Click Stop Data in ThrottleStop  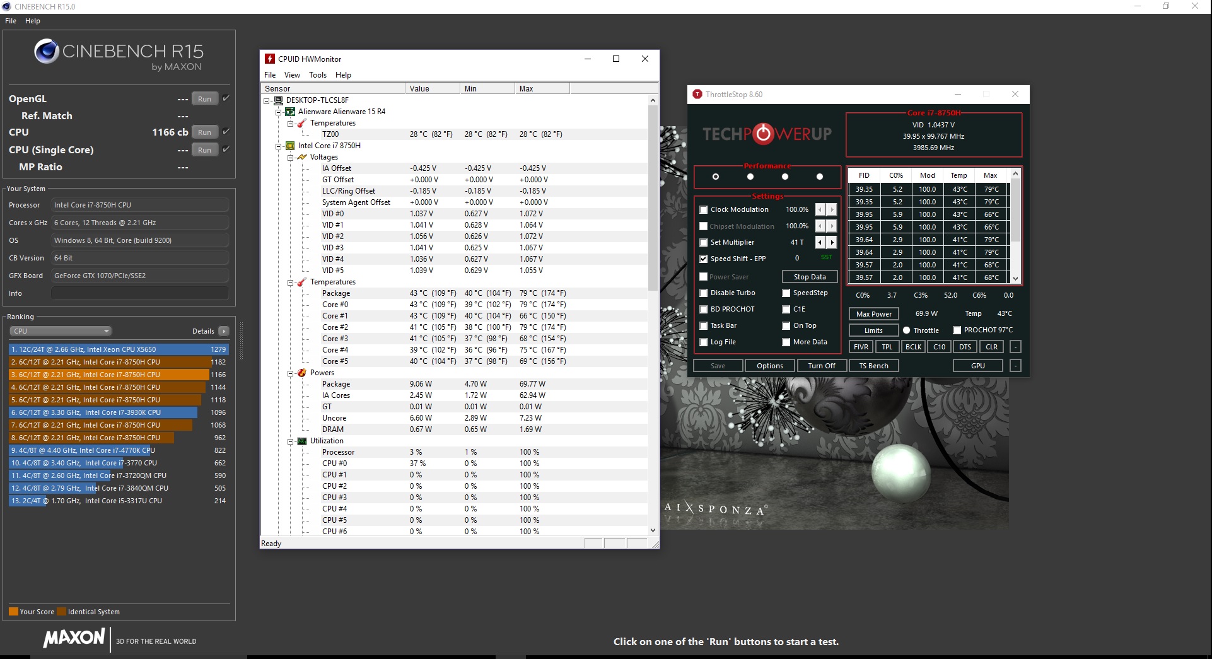coord(810,276)
